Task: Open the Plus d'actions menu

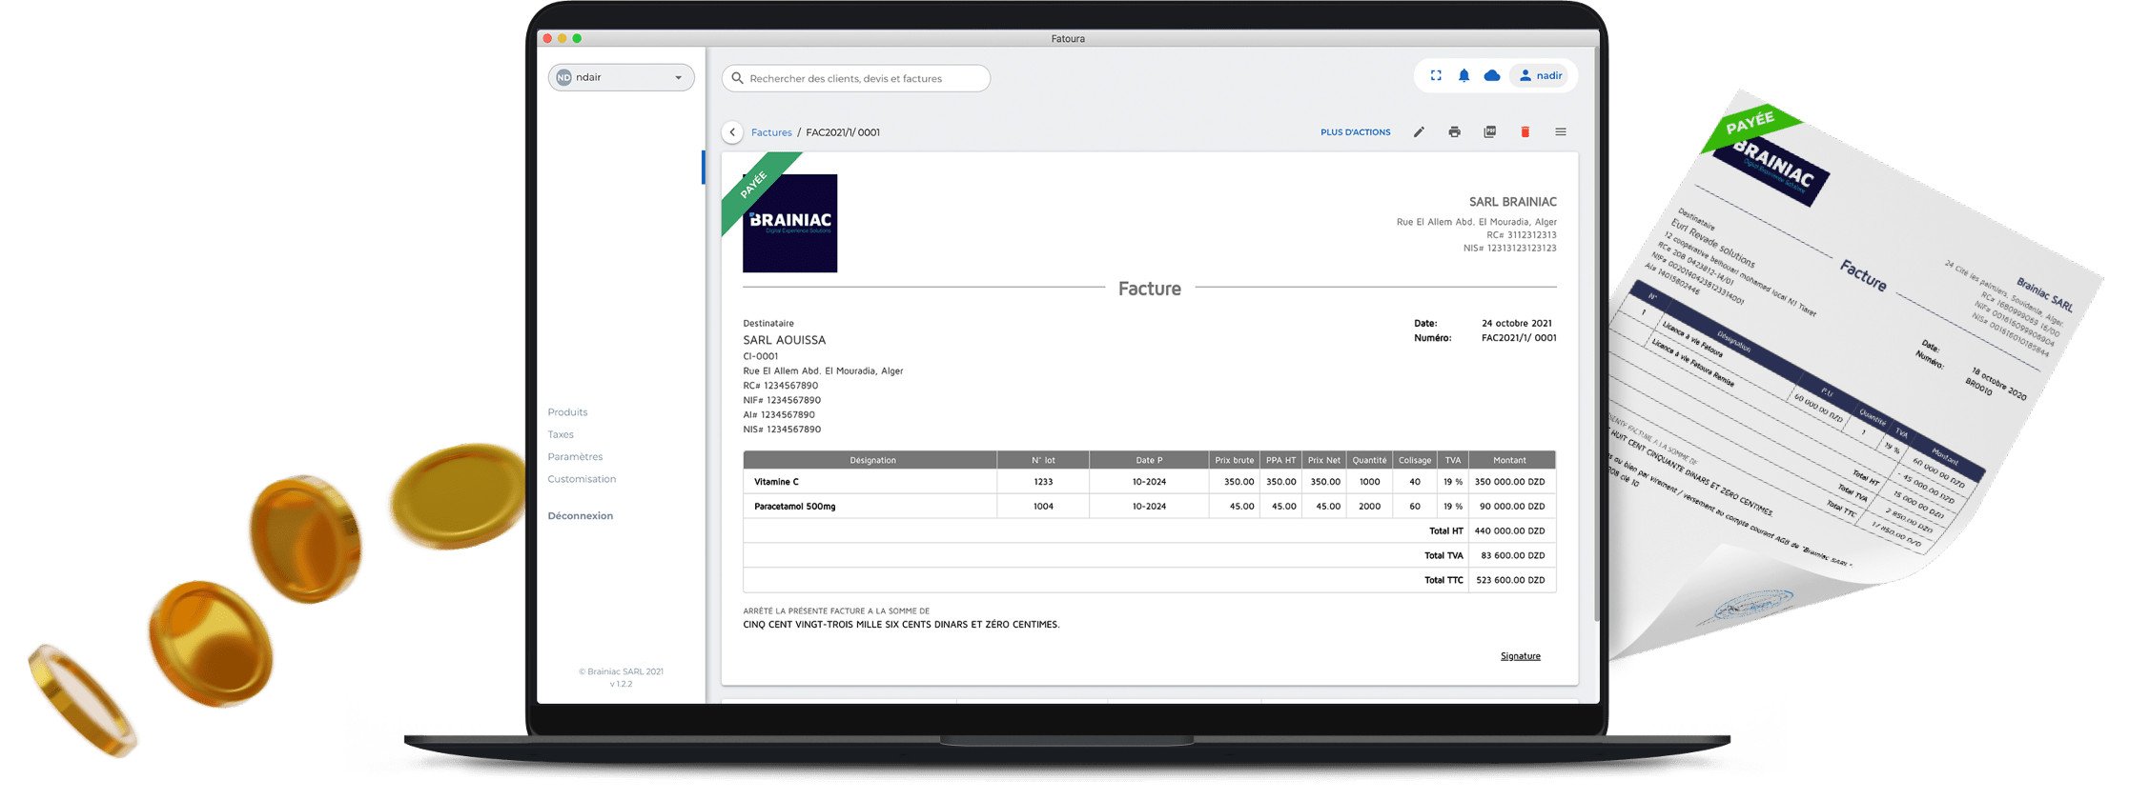Action: point(1355,132)
